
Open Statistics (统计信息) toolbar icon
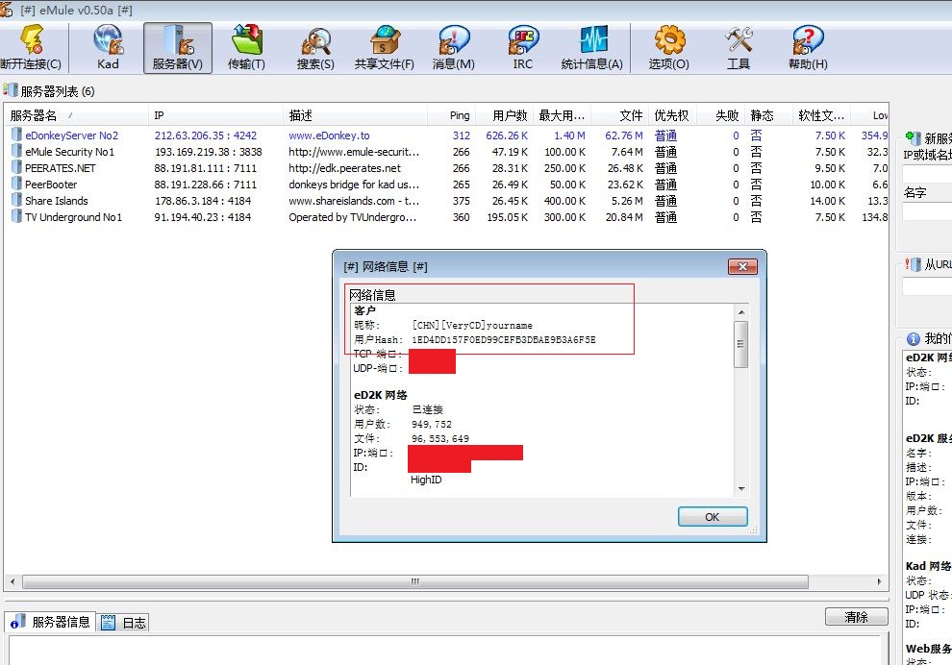click(x=592, y=47)
